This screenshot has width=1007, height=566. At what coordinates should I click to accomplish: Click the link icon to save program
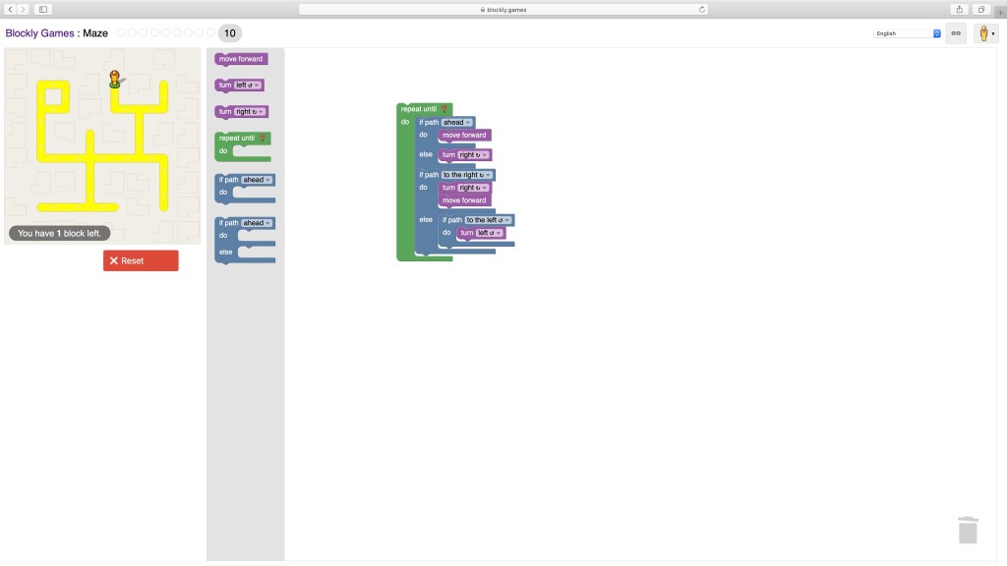point(955,33)
